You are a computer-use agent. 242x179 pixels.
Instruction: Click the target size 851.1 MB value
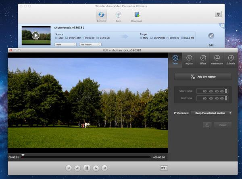point(189,38)
